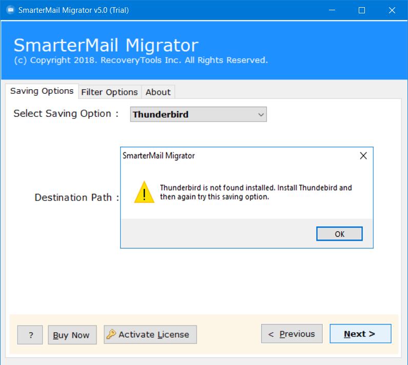Viewport: 408px width, 365px height.
Task: Click the yellow warning triangle icon
Action: point(144,192)
